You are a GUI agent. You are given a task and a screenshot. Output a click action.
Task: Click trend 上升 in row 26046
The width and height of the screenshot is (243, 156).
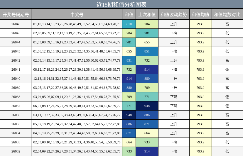pyautogui.click(x=173, y=24)
